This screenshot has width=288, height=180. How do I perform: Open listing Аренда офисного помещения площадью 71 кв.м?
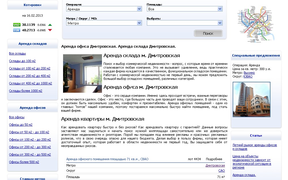point(107,159)
